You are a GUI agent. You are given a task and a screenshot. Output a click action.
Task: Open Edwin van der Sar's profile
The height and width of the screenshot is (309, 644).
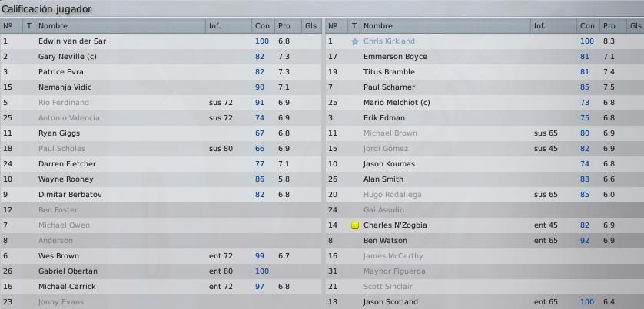click(x=72, y=41)
